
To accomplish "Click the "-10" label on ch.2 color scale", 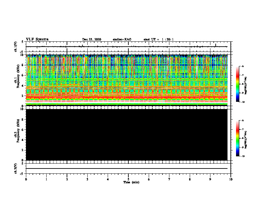I will point(243,156).
